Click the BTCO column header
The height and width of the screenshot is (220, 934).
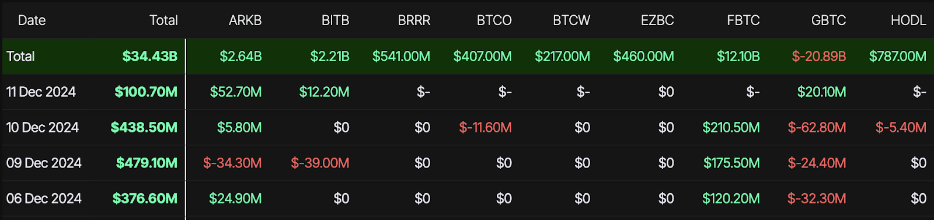click(x=494, y=20)
